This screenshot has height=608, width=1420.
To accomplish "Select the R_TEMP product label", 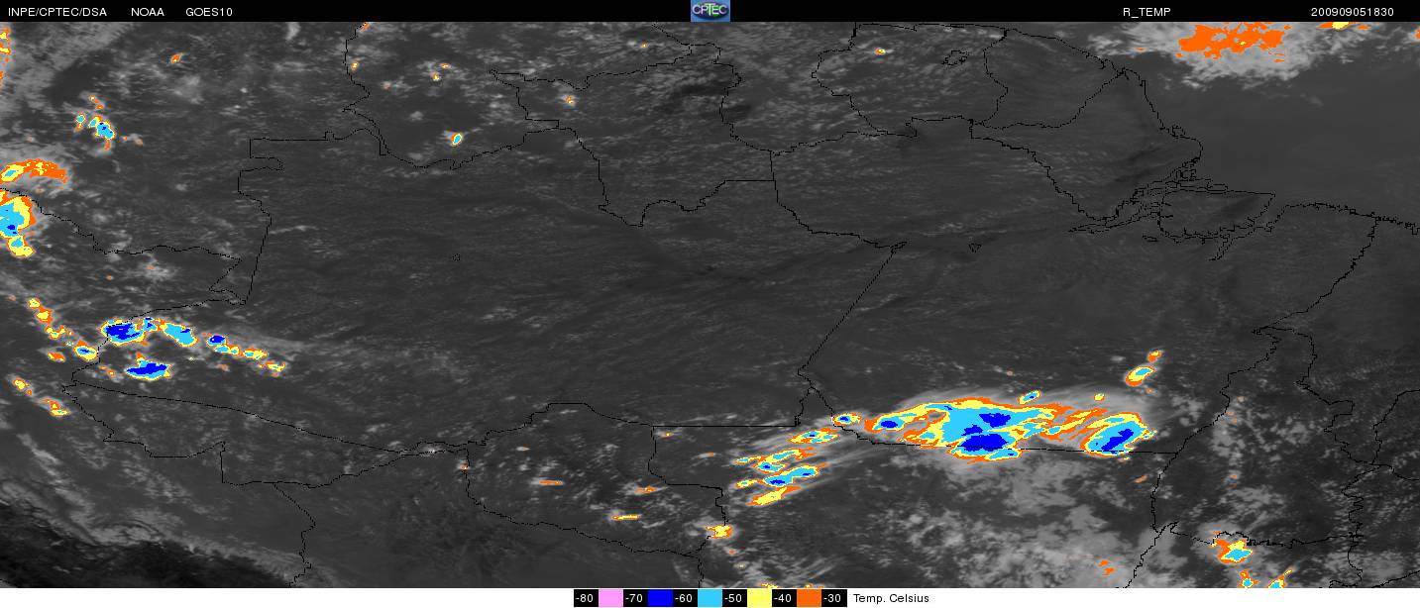I will (x=1147, y=12).
